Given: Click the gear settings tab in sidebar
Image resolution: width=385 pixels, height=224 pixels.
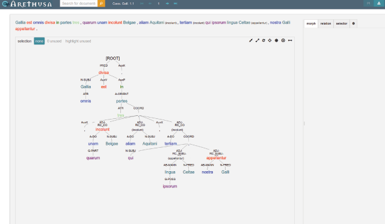Looking at the screenshot, I should coord(353,23).
